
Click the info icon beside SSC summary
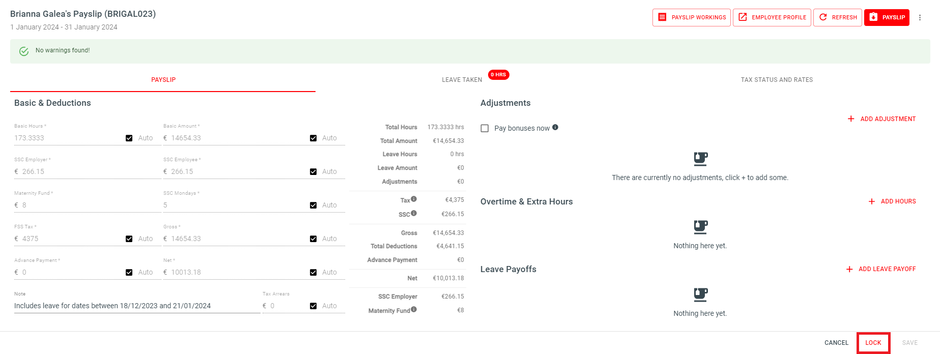tap(414, 213)
